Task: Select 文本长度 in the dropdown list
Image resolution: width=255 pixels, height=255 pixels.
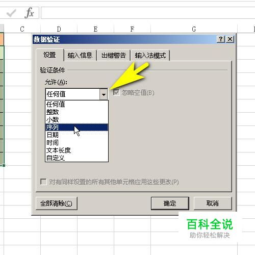Action: pyautogui.click(x=76, y=150)
